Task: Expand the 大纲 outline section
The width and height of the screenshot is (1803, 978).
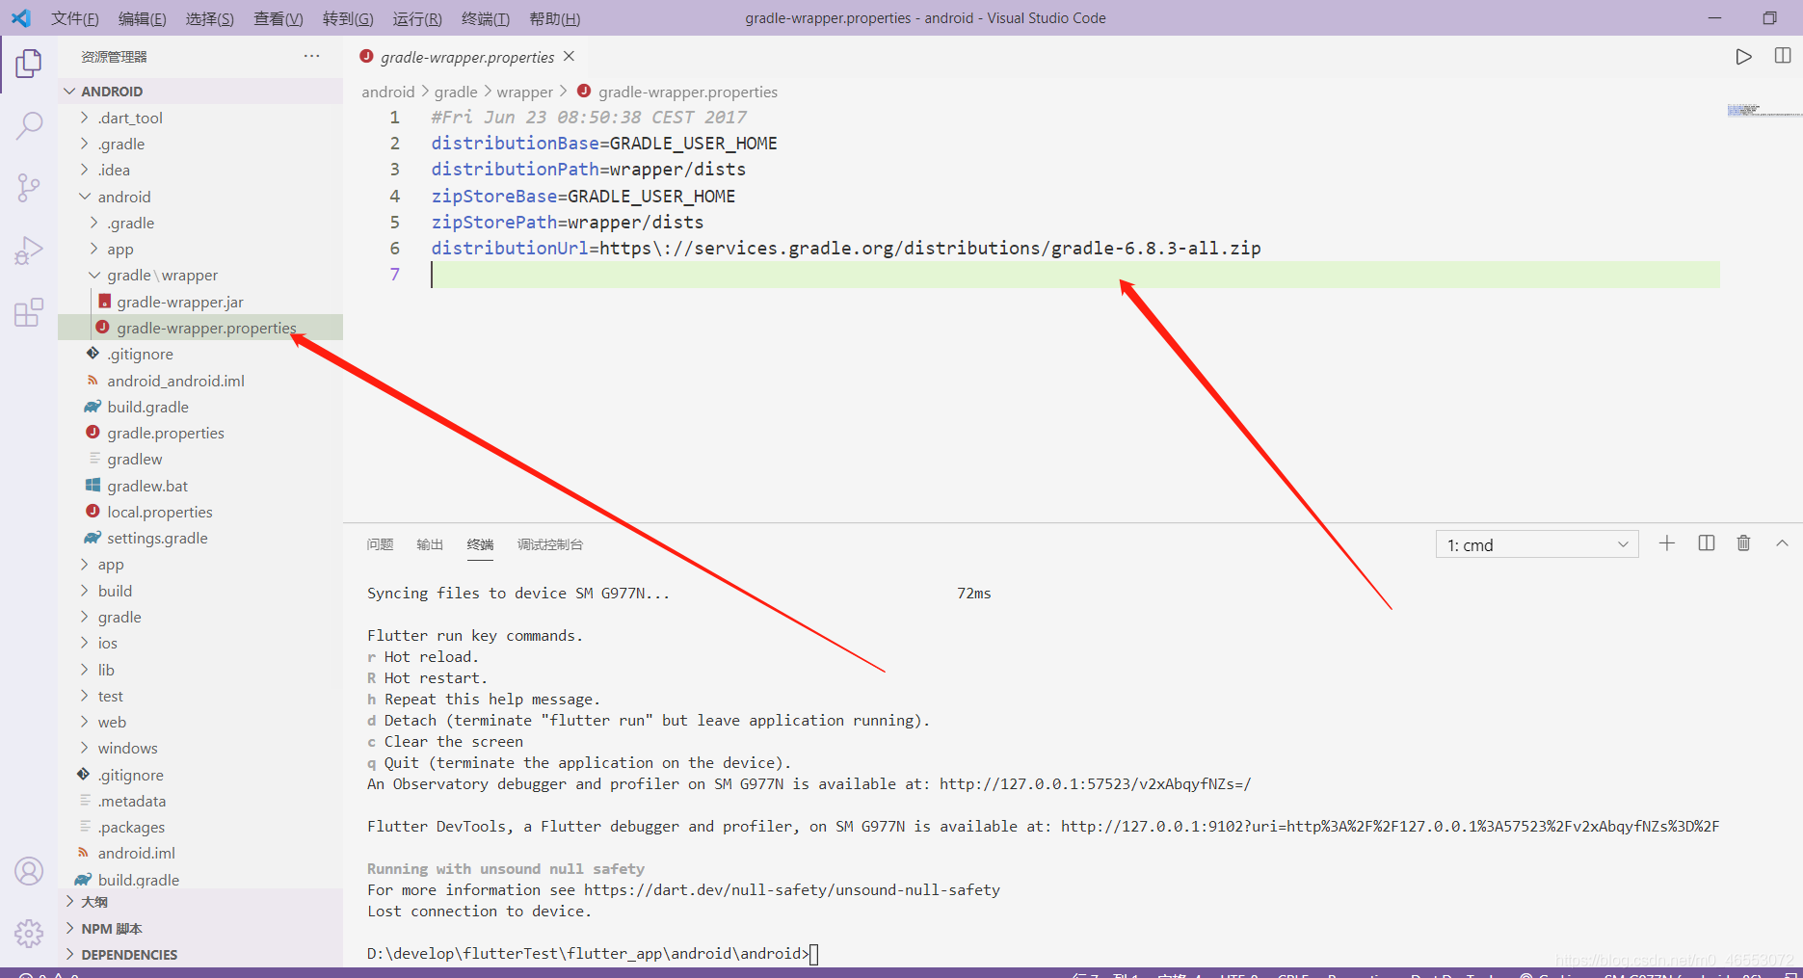Action: coord(200,902)
